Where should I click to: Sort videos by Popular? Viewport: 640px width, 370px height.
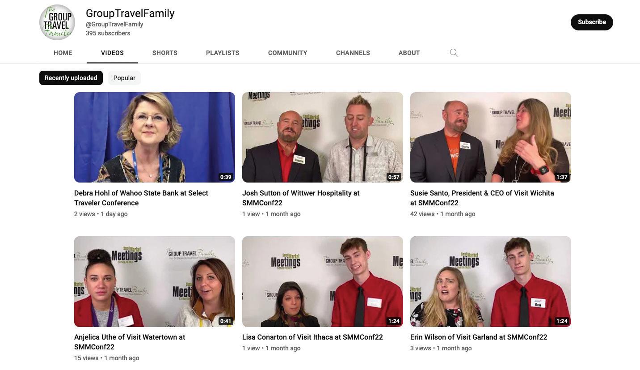pyautogui.click(x=124, y=78)
